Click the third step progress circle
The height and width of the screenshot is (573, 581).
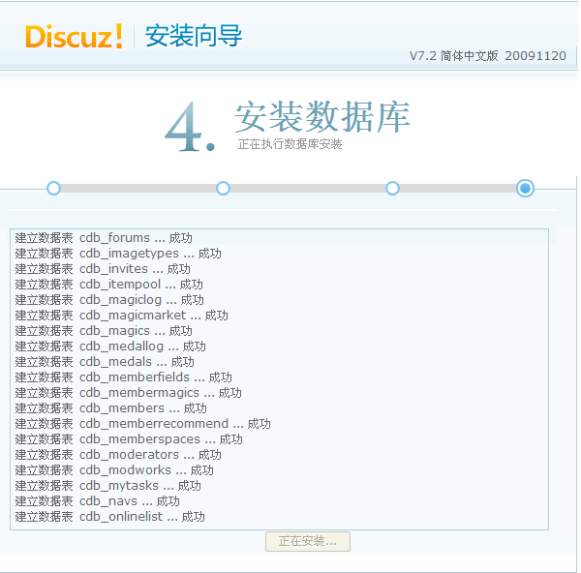coord(392,188)
